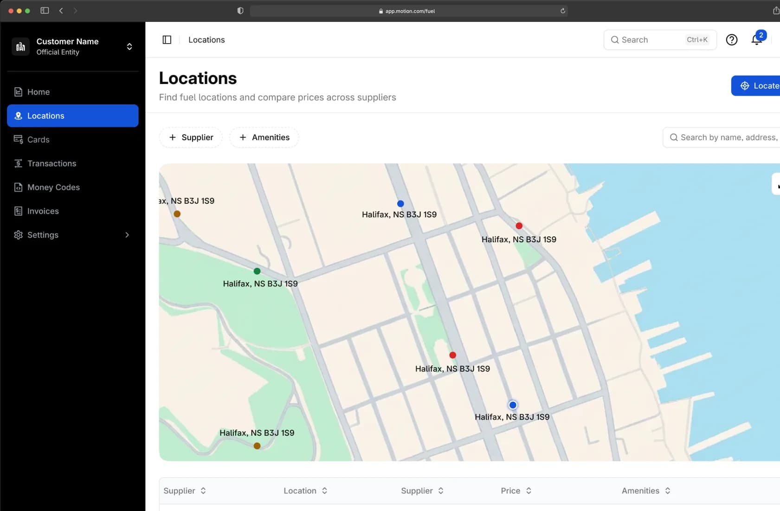
Task: Sort by the second Supplier column
Action: (422, 491)
